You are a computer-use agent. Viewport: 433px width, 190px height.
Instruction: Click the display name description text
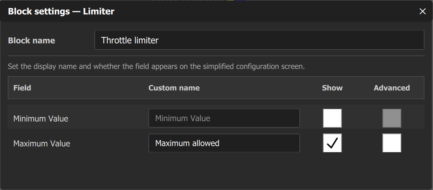[x=156, y=67]
